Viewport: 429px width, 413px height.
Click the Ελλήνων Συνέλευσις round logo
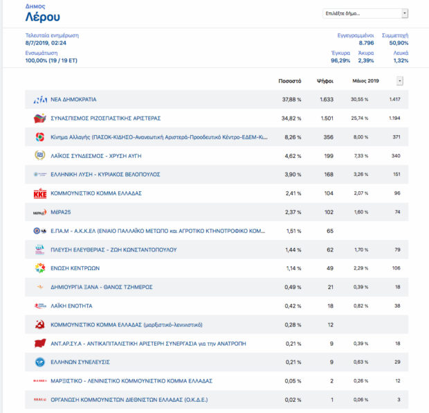40,362
